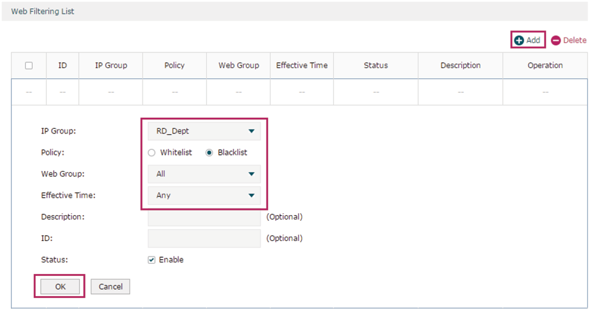The width and height of the screenshot is (589, 309).
Task: Click the Effective Time column header
Action: pos(302,65)
